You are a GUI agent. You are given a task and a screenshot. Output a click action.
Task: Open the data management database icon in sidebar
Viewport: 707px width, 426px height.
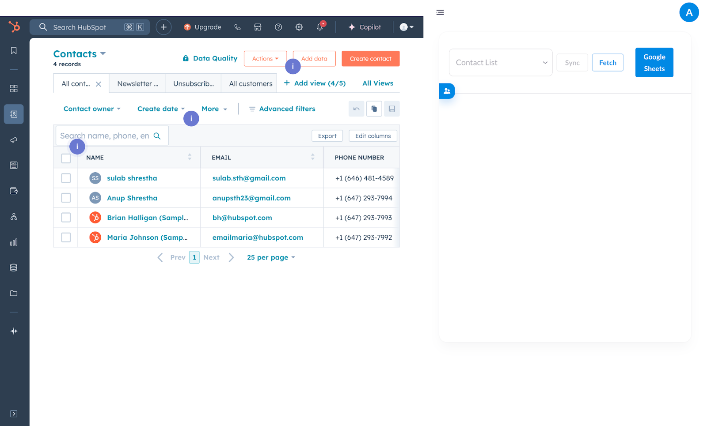pyautogui.click(x=14, y=268)
